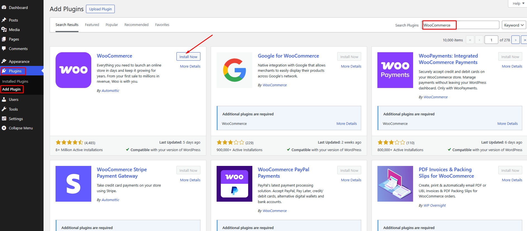
Task: Click the Stripe S logo thumbnail
Action: click(x=73, y=184)
